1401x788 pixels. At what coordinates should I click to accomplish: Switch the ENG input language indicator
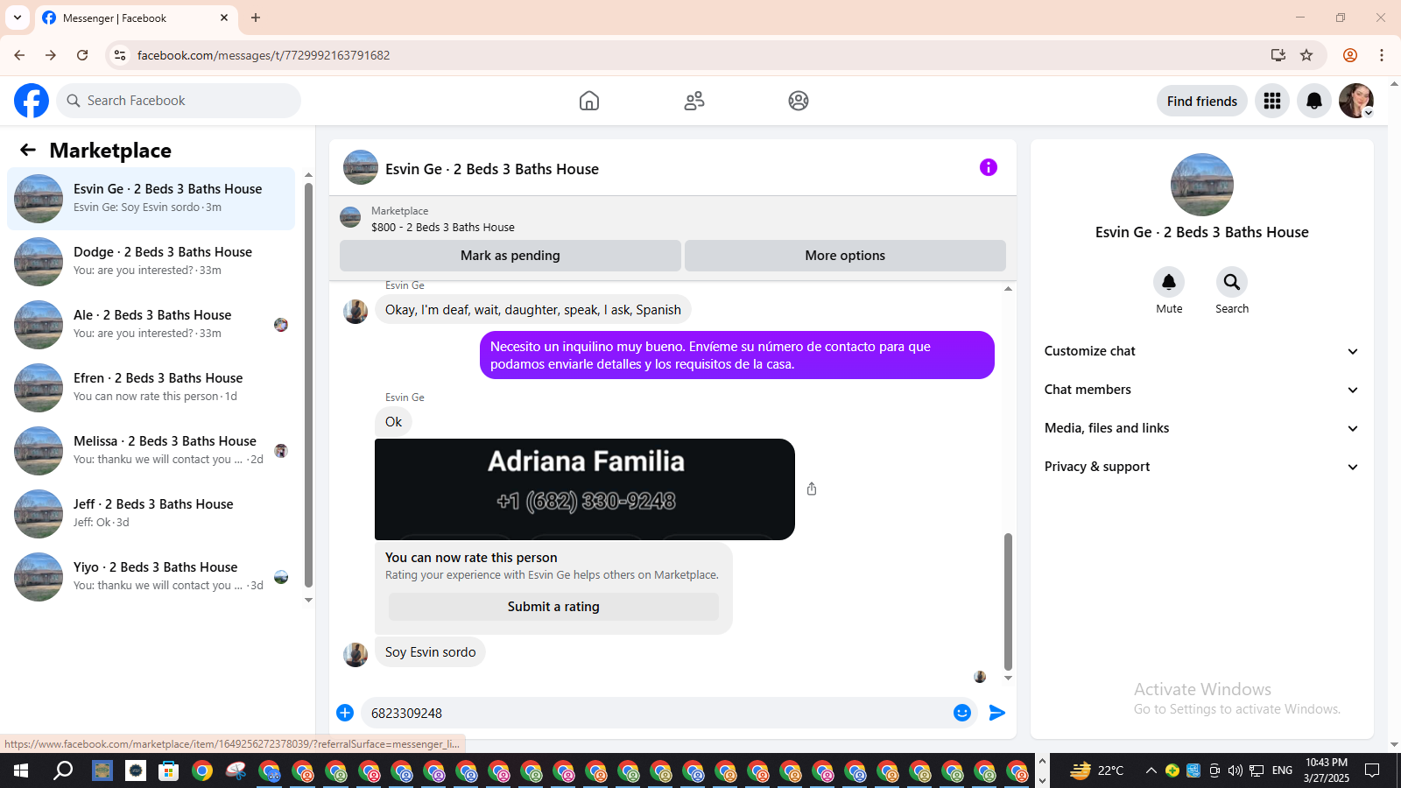(x=1282, y=770)
